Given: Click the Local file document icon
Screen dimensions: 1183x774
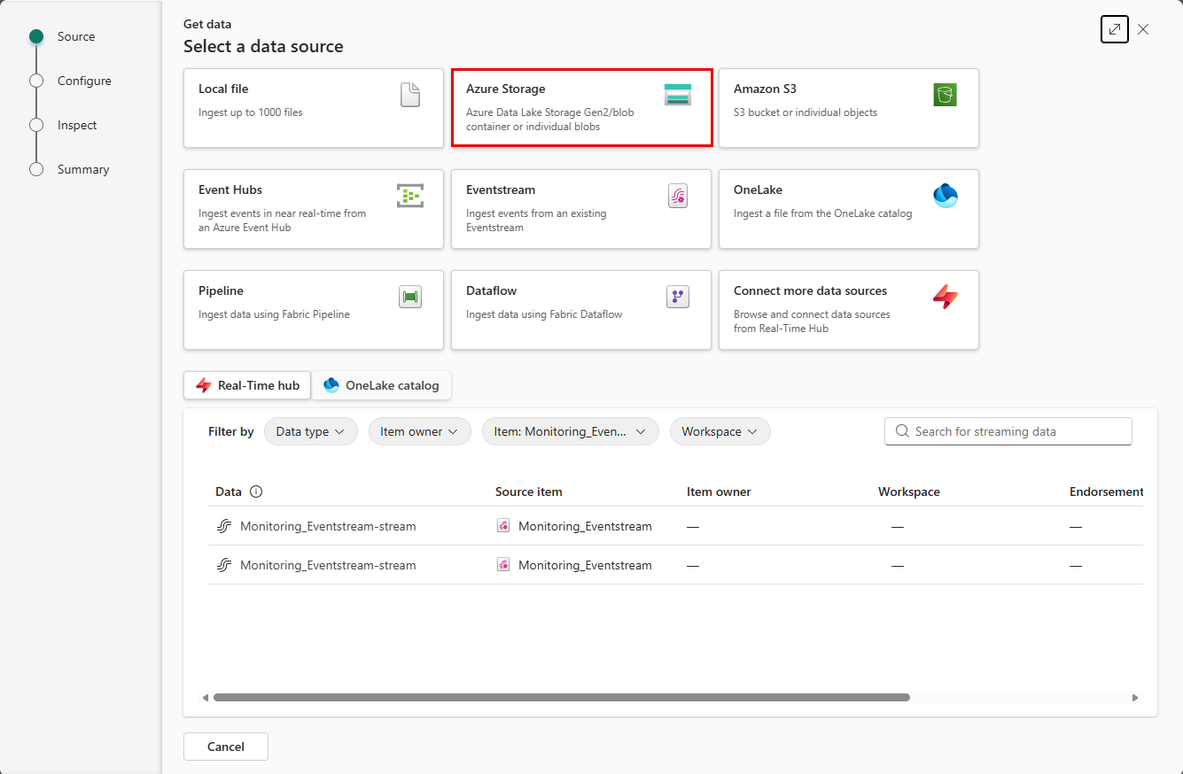Looking at the screenshot, I should (409, 95).
